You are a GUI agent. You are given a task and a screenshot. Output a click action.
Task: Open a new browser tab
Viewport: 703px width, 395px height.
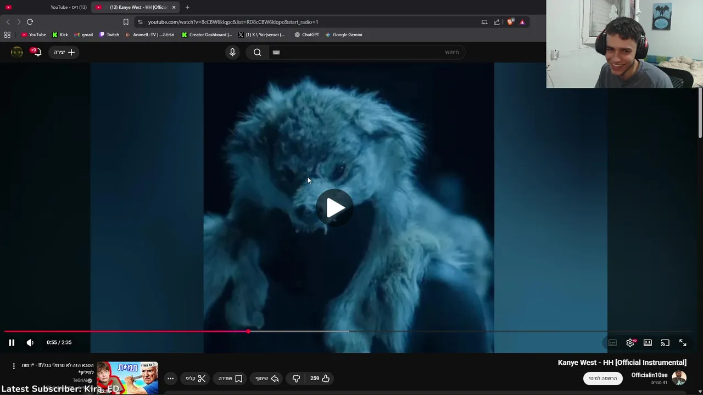(187, 7)
